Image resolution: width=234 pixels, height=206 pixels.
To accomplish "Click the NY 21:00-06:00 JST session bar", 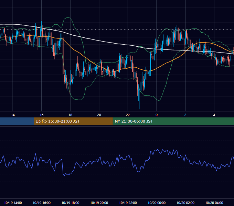I will (x=173, y=121).
